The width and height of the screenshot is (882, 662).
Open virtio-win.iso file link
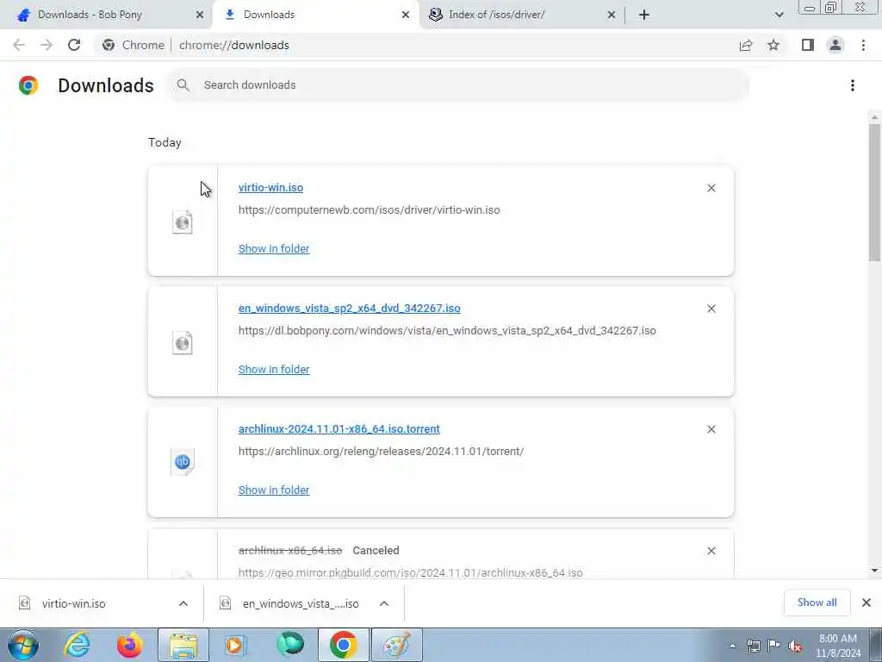(x=270, y=187)
